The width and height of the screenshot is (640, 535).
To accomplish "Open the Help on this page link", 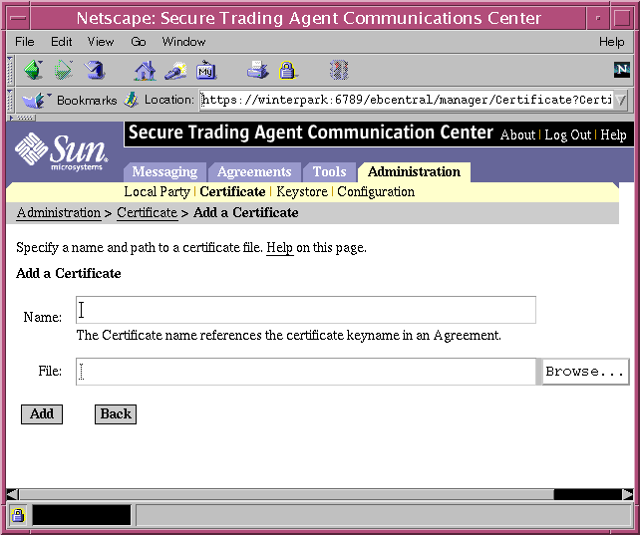I will pos(279,248).
